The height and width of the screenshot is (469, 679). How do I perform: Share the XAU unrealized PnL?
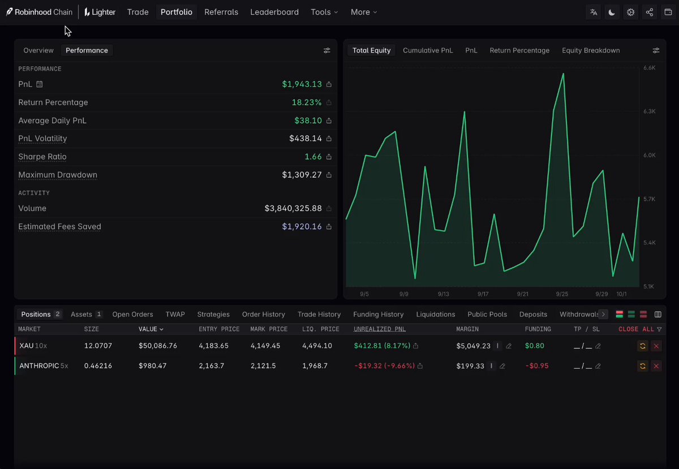416,346
